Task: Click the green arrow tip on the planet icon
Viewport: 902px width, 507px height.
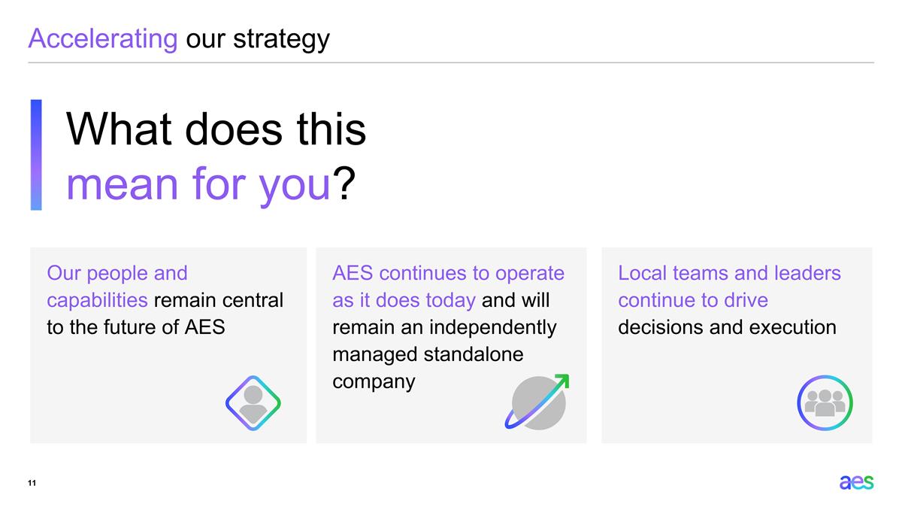Action: point(562,380)
